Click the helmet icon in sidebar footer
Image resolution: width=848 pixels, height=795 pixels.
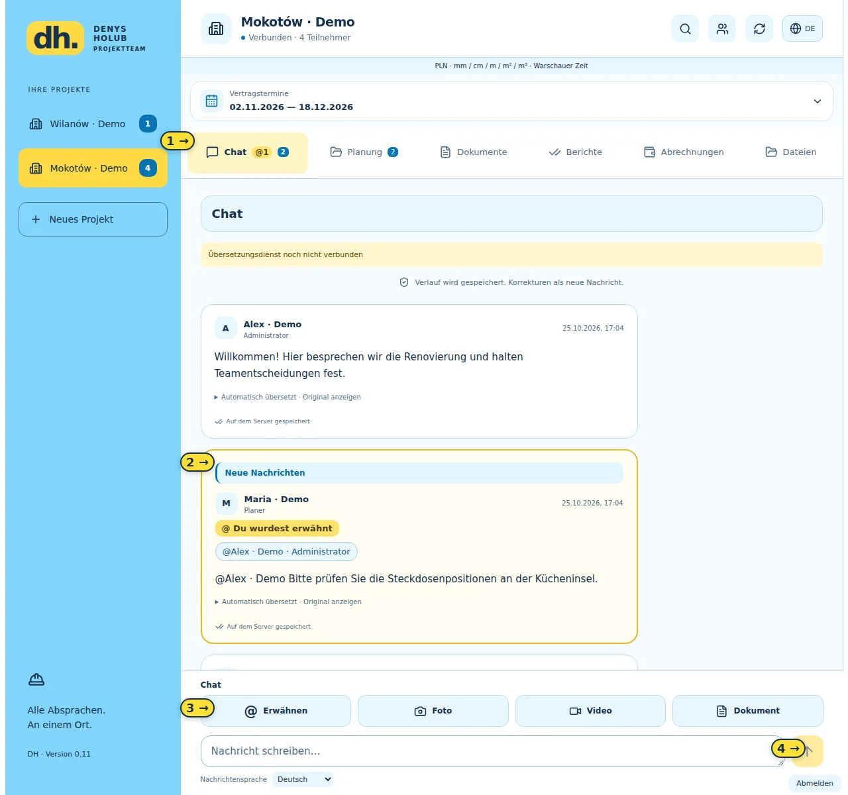tap(36, 680)
